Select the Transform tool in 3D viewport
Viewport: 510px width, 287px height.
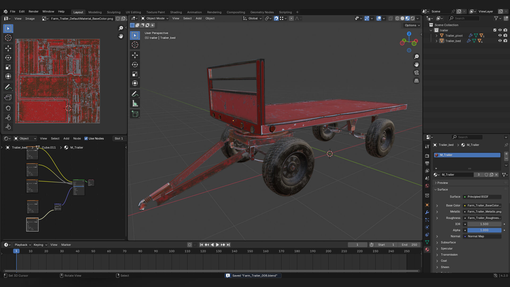(x=135, y=83)
